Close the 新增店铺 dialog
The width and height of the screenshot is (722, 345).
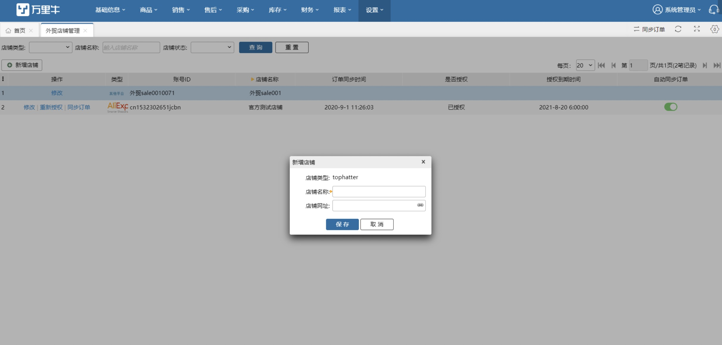pyautogui.click(x=423, y=162)
